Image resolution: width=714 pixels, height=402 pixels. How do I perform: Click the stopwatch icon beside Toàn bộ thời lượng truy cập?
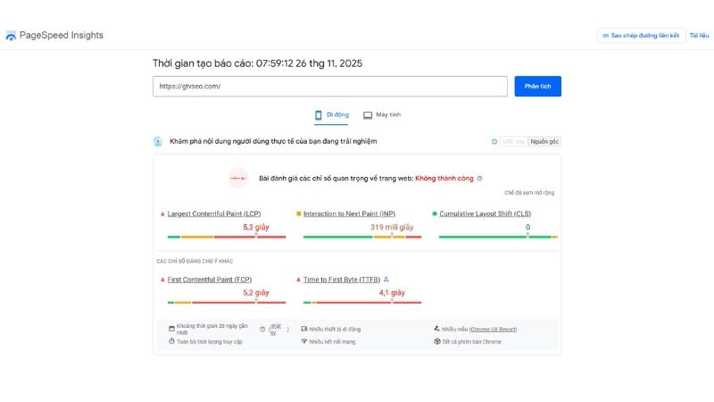[171, 341]
